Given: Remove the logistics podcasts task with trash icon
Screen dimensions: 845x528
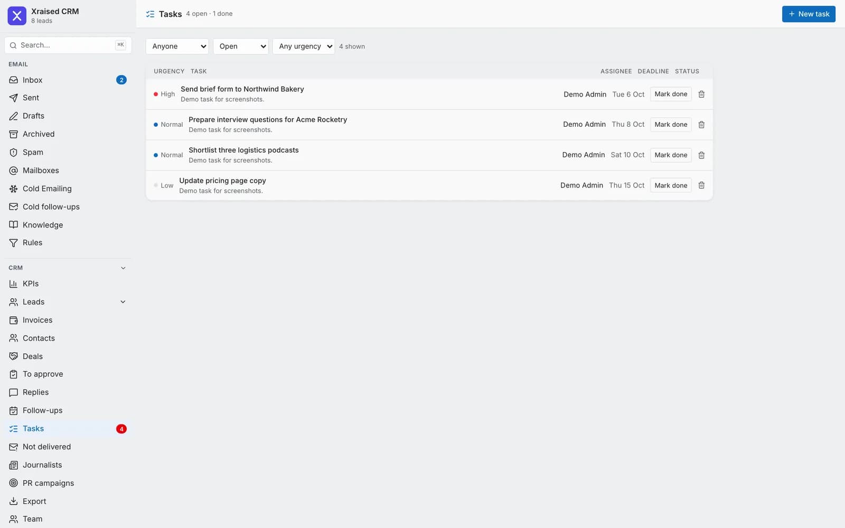Looking at the screenshot, I should tap(701, 155).
